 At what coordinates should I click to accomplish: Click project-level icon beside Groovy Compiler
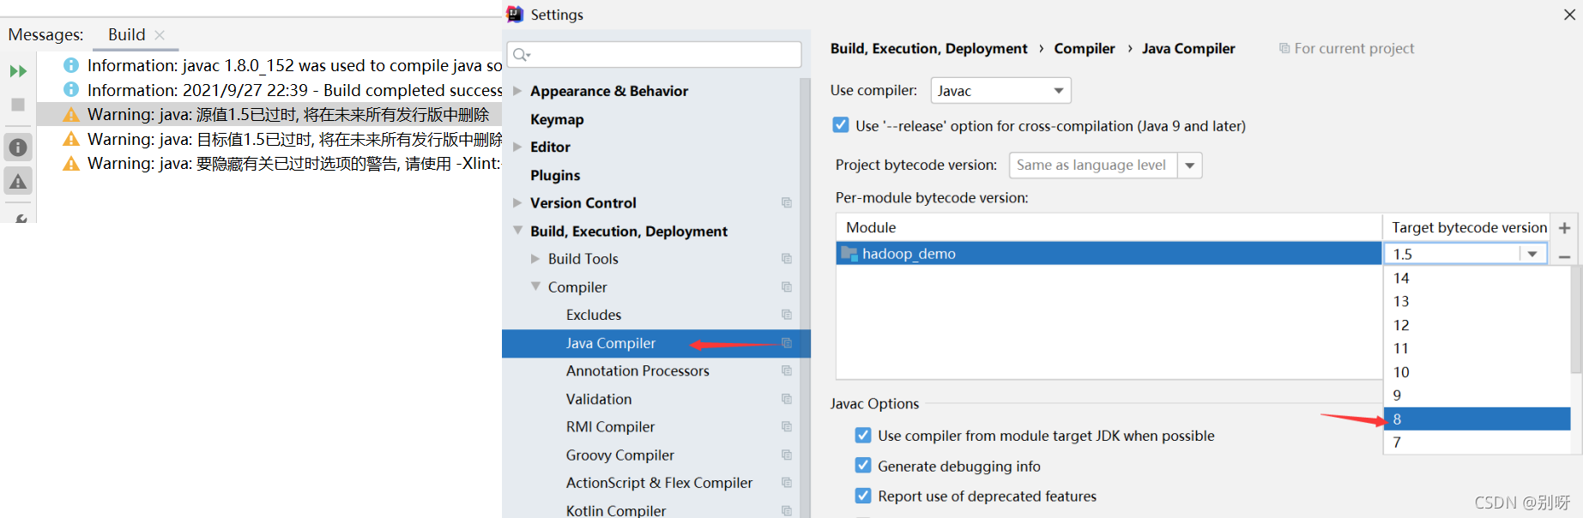(787, 455)
